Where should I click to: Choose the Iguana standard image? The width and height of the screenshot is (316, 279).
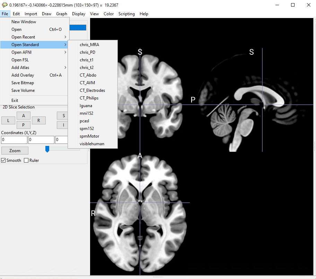pyautogui.click(x=86, y=106)
